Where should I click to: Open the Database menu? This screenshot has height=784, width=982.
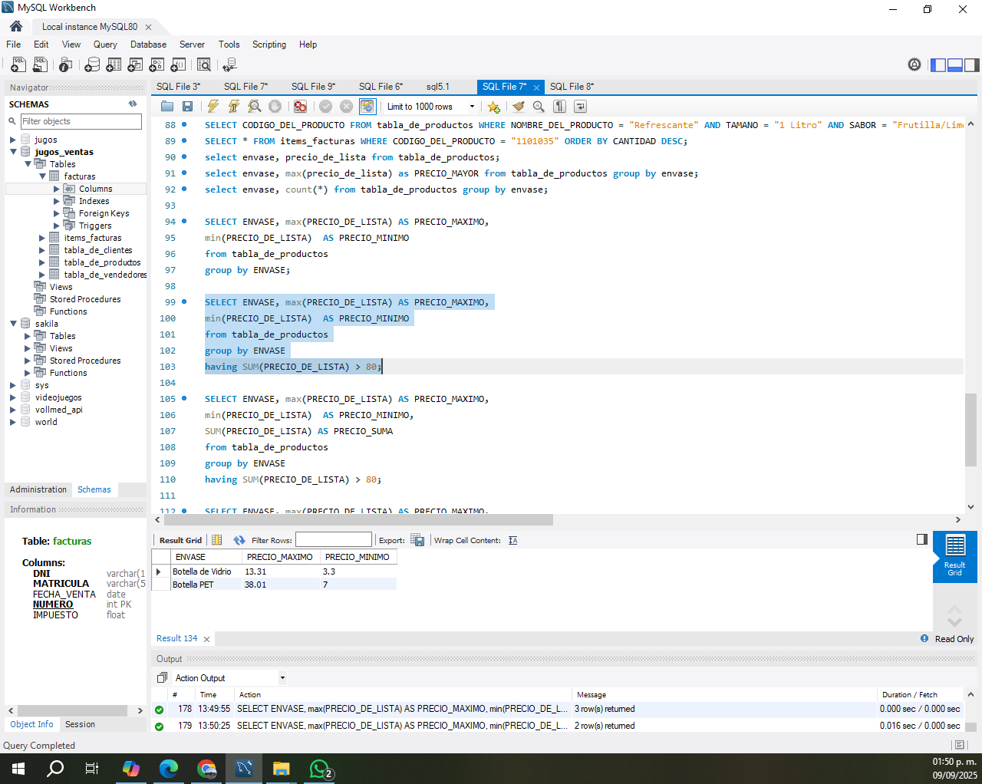[x=148, y=44]
